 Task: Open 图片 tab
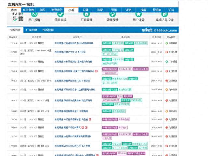[x=43, y=10]
